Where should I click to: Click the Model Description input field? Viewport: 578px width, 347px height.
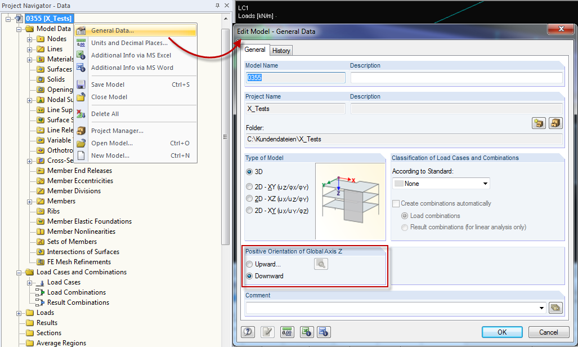tap(456, 78)
